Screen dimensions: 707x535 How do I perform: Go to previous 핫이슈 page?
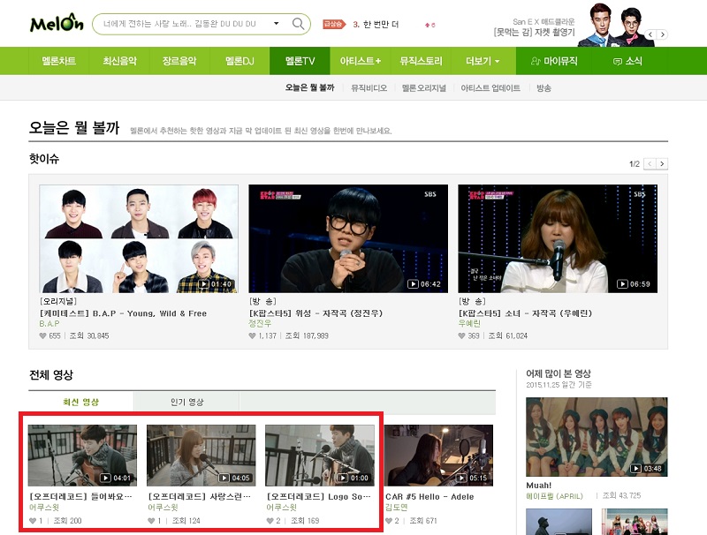point(650,164)
